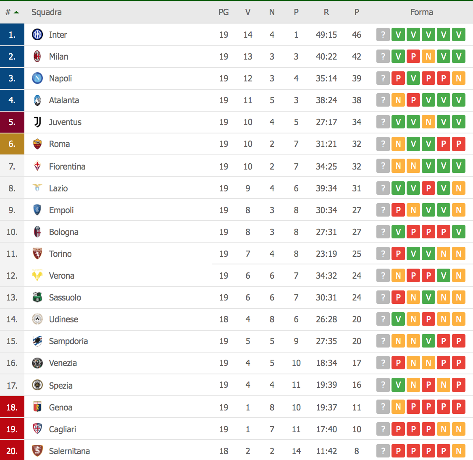Open the Atalanta team link

click(64, 100)
